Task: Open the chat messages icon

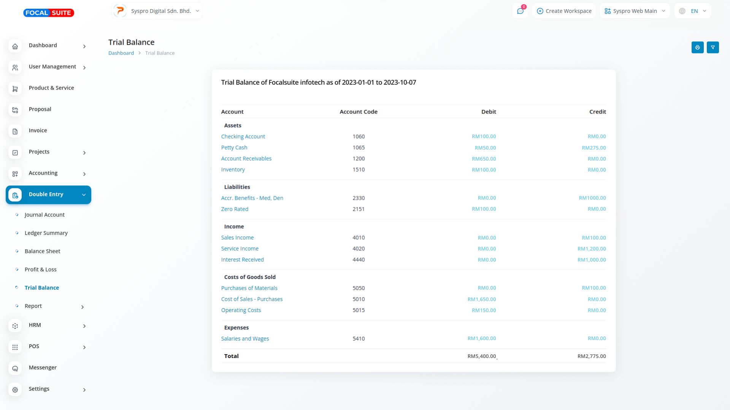Action: coord(520,11)
